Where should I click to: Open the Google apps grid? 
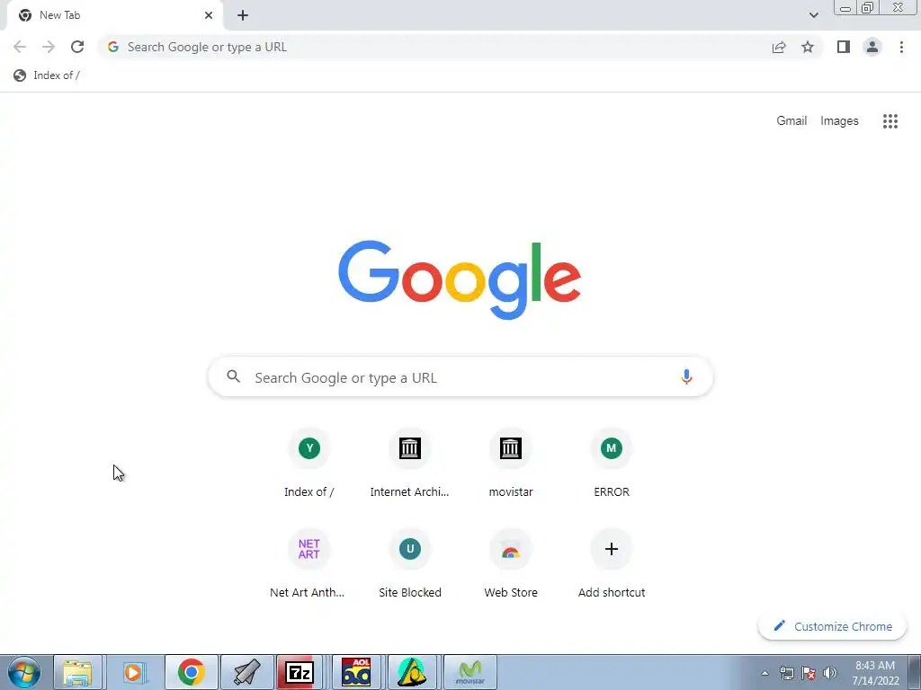pos(890,121)
